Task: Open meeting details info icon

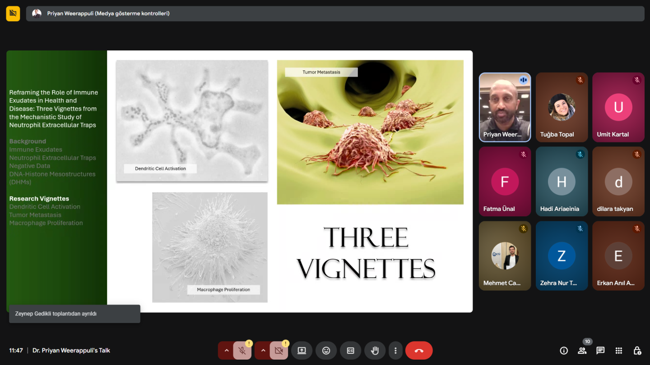Action: click(564, 351)
